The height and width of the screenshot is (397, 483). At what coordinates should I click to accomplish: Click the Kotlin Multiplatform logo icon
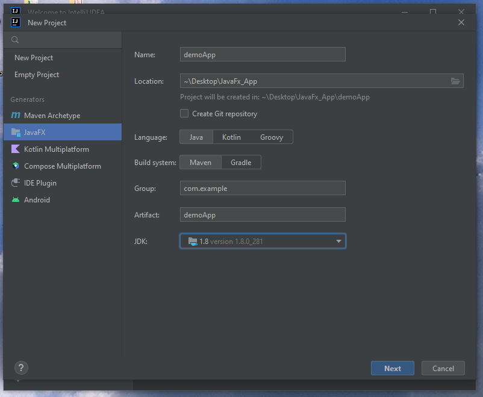[16, 149]
